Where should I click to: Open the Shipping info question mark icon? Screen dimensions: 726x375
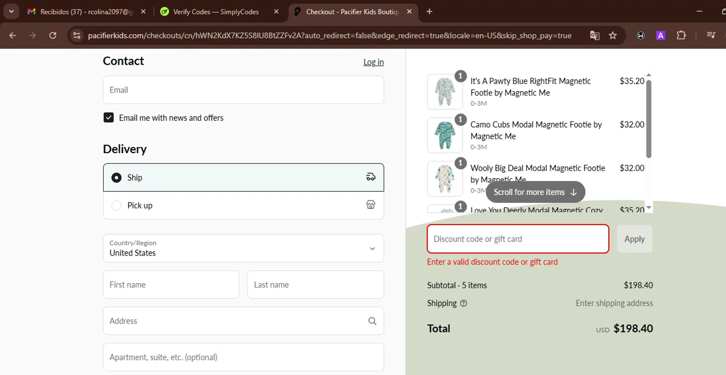[464, 303]
